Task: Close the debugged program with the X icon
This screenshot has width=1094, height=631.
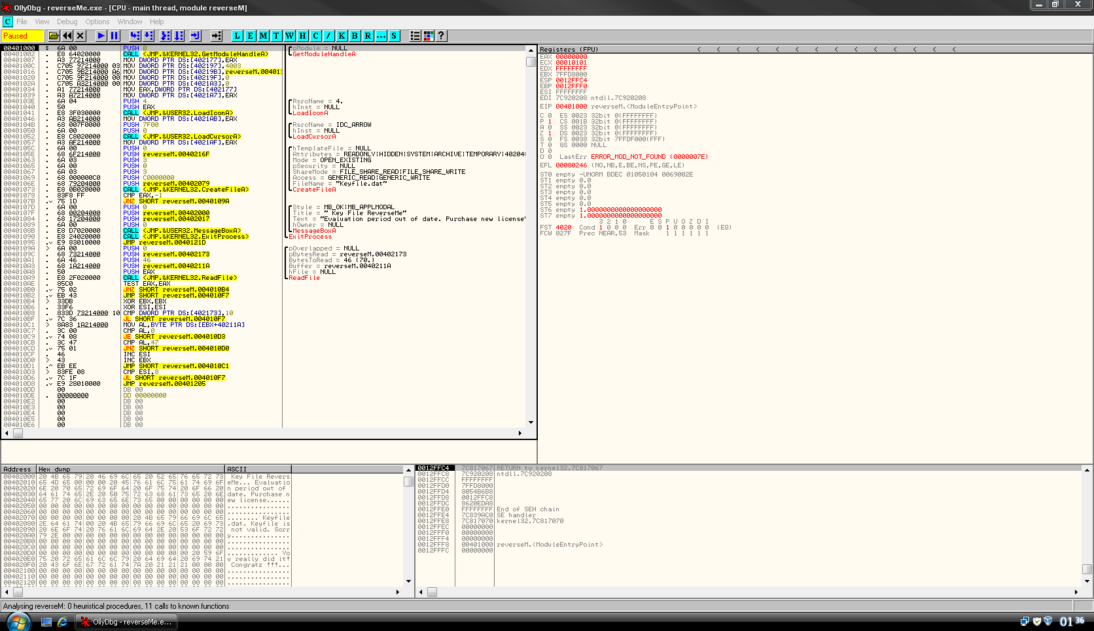Action: pos(80,36)
